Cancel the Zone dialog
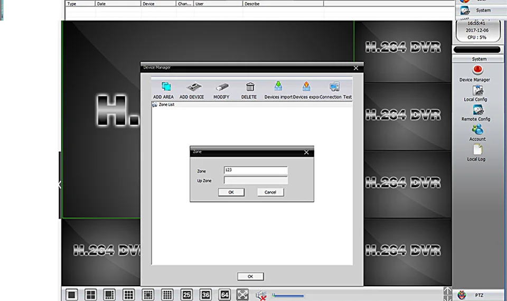This screenshot has width=507, height=301. 270,192
